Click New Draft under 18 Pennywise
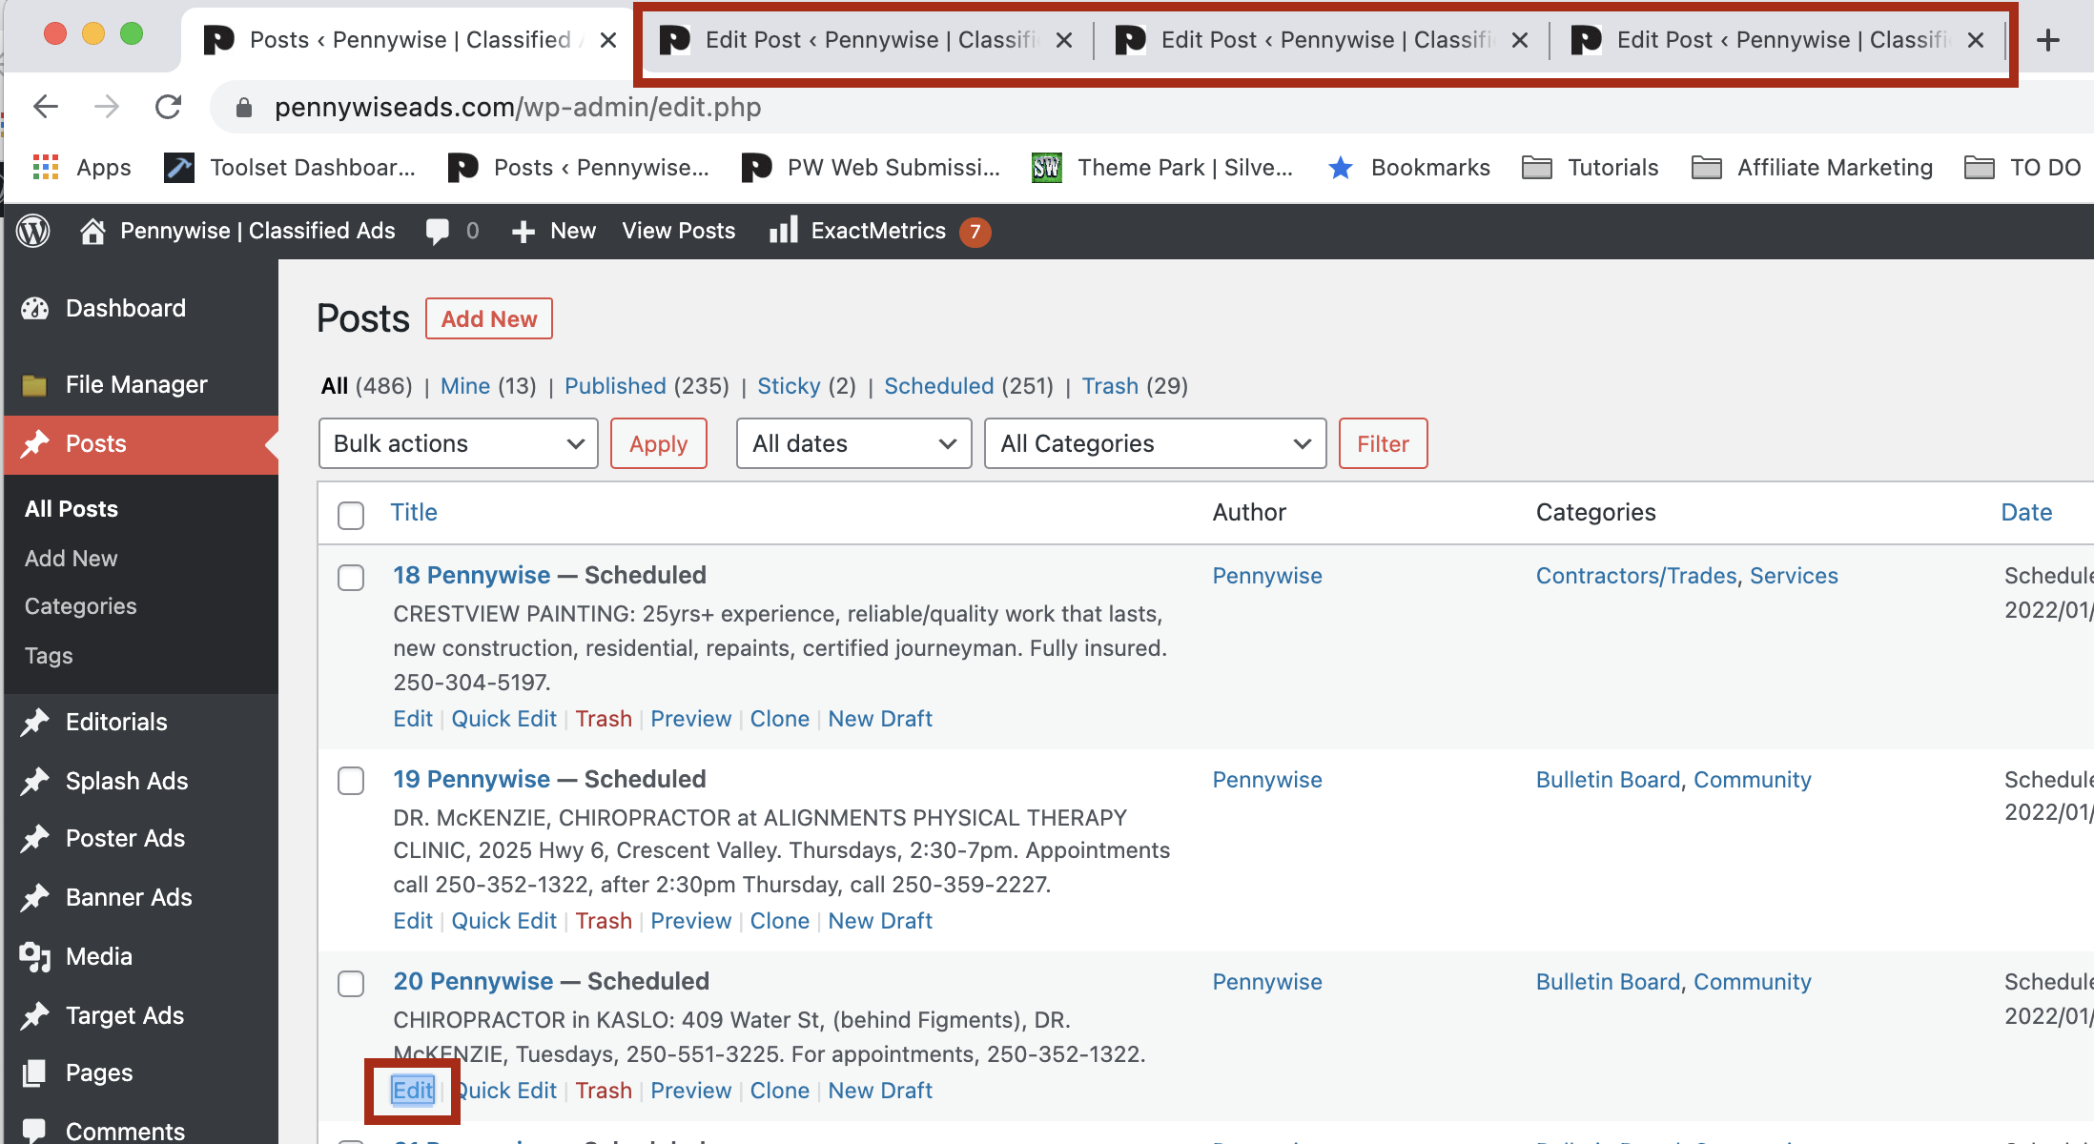Image resolution: width=2094 pixels, height=1144 pixels. [x=880, y=719]
